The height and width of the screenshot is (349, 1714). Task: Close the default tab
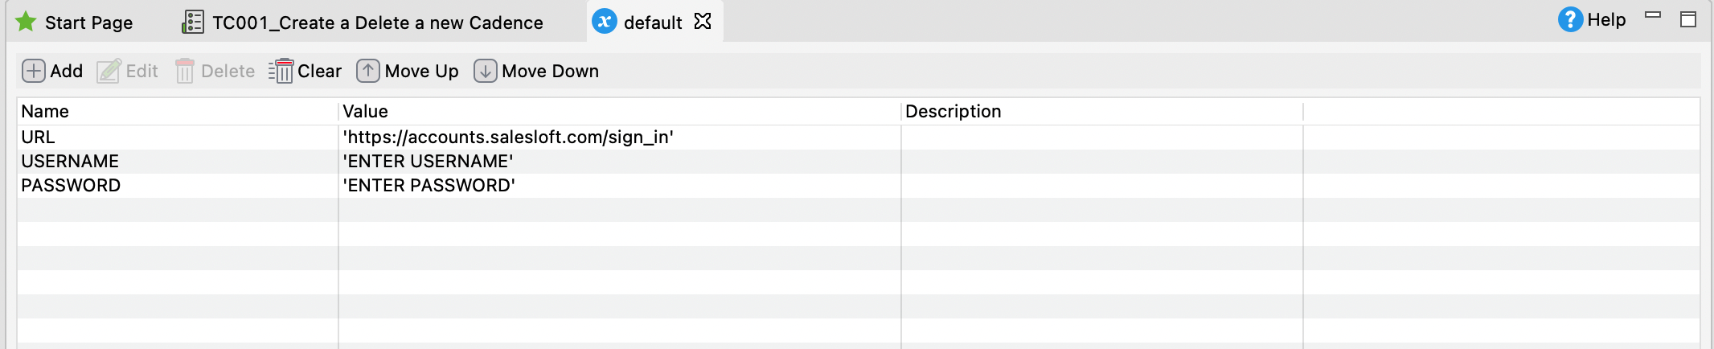click(703, 22)
